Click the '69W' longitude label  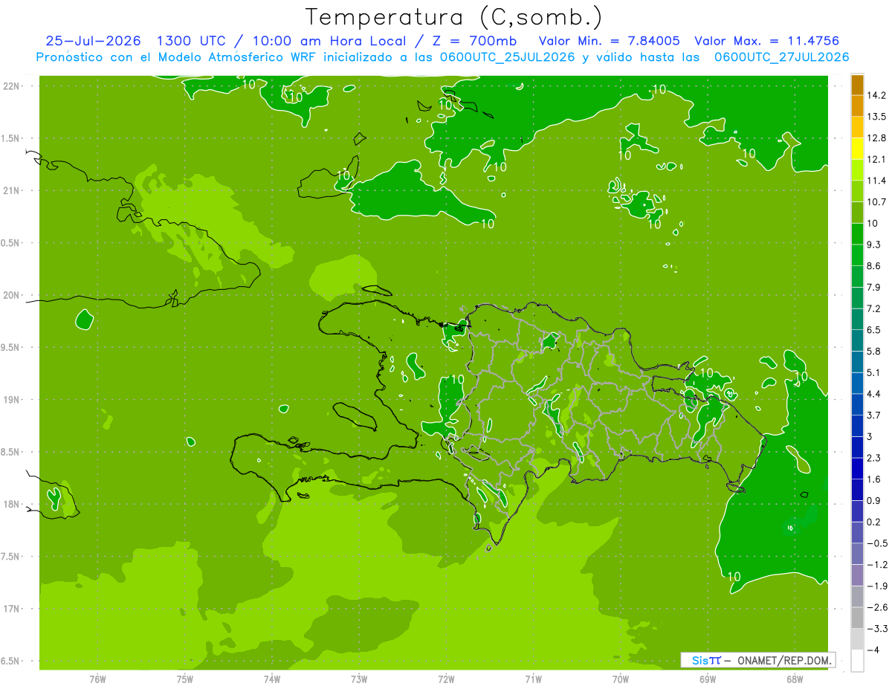[x=707, y=679]
